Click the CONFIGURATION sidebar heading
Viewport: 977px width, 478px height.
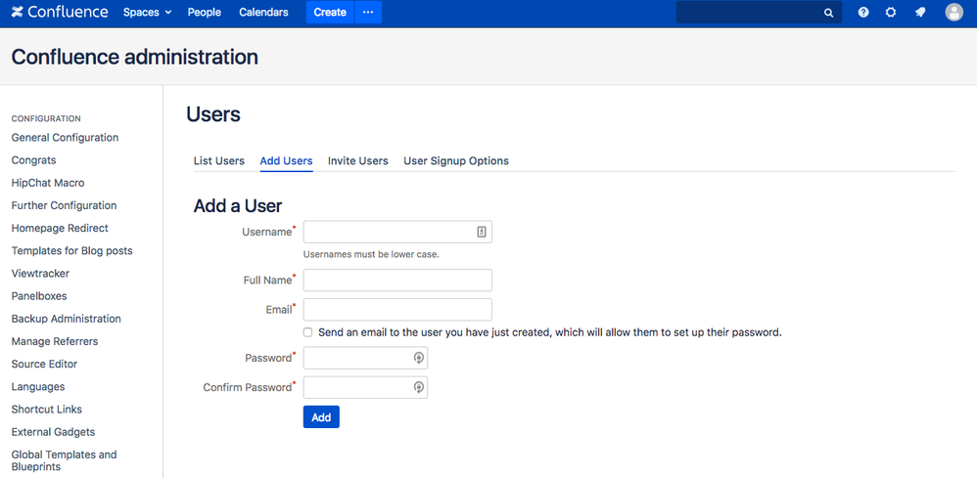tap(46, 118)
